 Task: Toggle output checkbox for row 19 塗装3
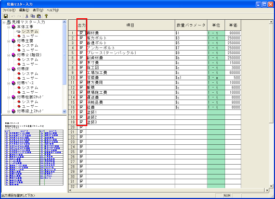coord(81,122)
